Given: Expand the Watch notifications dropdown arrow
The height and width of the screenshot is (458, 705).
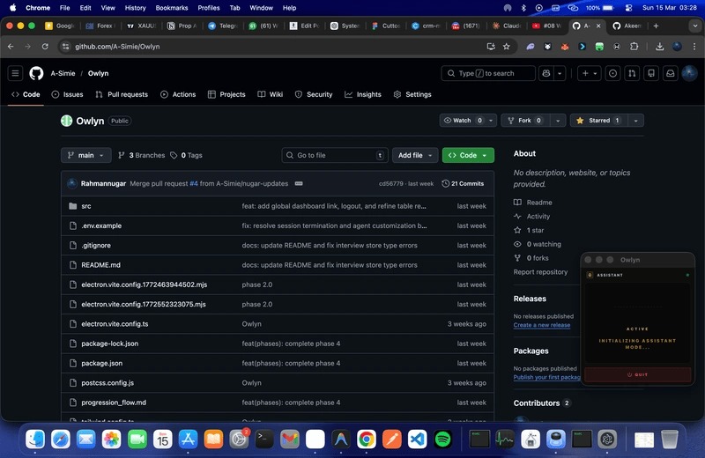Looking at the screenshot, I should [491, 121].
